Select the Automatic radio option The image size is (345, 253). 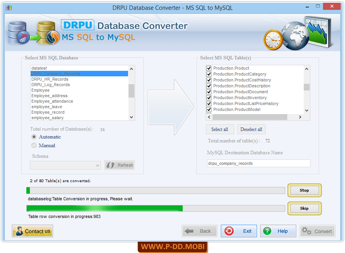pyautogui.click(x=34, y=137)
